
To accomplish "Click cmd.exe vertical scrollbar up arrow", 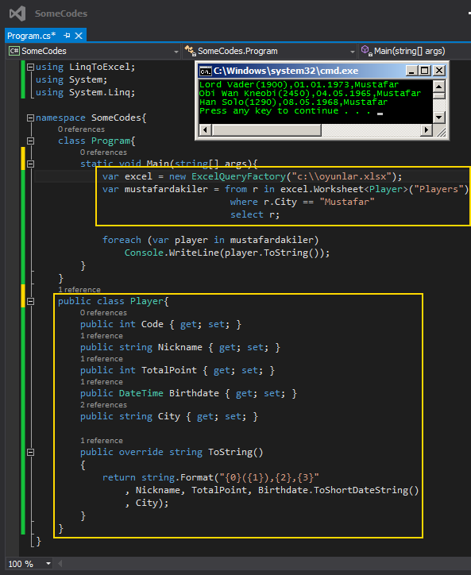I will click(x=439, y=87).
